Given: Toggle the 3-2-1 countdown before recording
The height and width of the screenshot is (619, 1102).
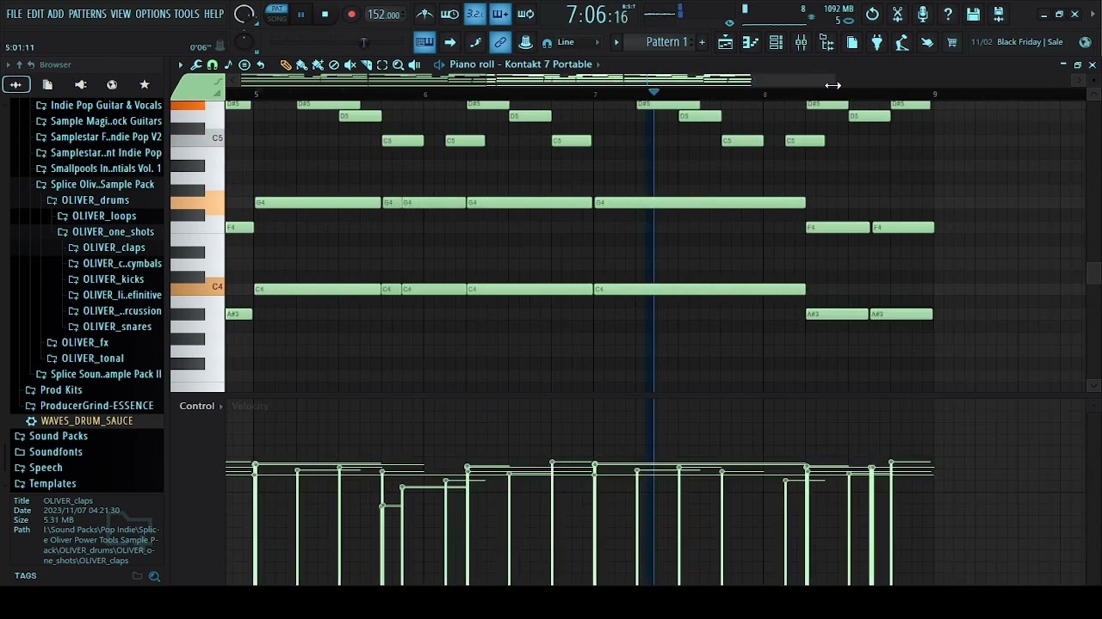Looking at the screenshot, I should pyautogui.click(x=474, y=14).
